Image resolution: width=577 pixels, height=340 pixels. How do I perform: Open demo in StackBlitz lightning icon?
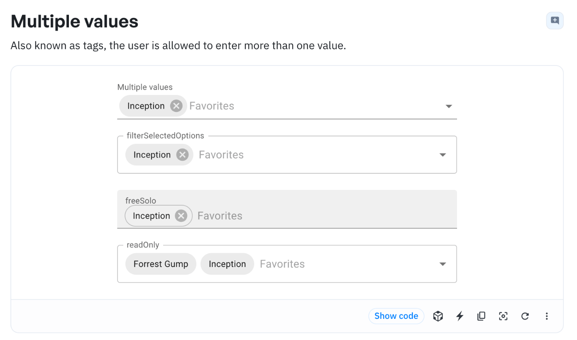click(x=460, y=316)
